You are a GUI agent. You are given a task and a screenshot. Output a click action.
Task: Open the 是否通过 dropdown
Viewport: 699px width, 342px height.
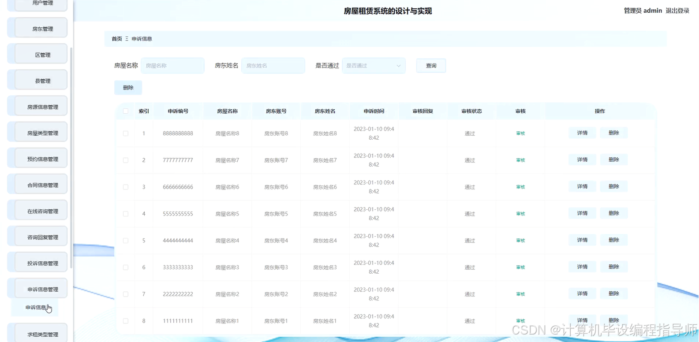tap(374, 66)
